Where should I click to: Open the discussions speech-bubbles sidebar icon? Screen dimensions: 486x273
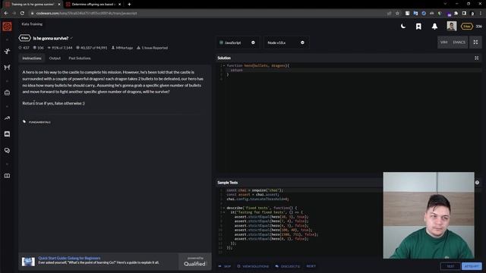7,150
